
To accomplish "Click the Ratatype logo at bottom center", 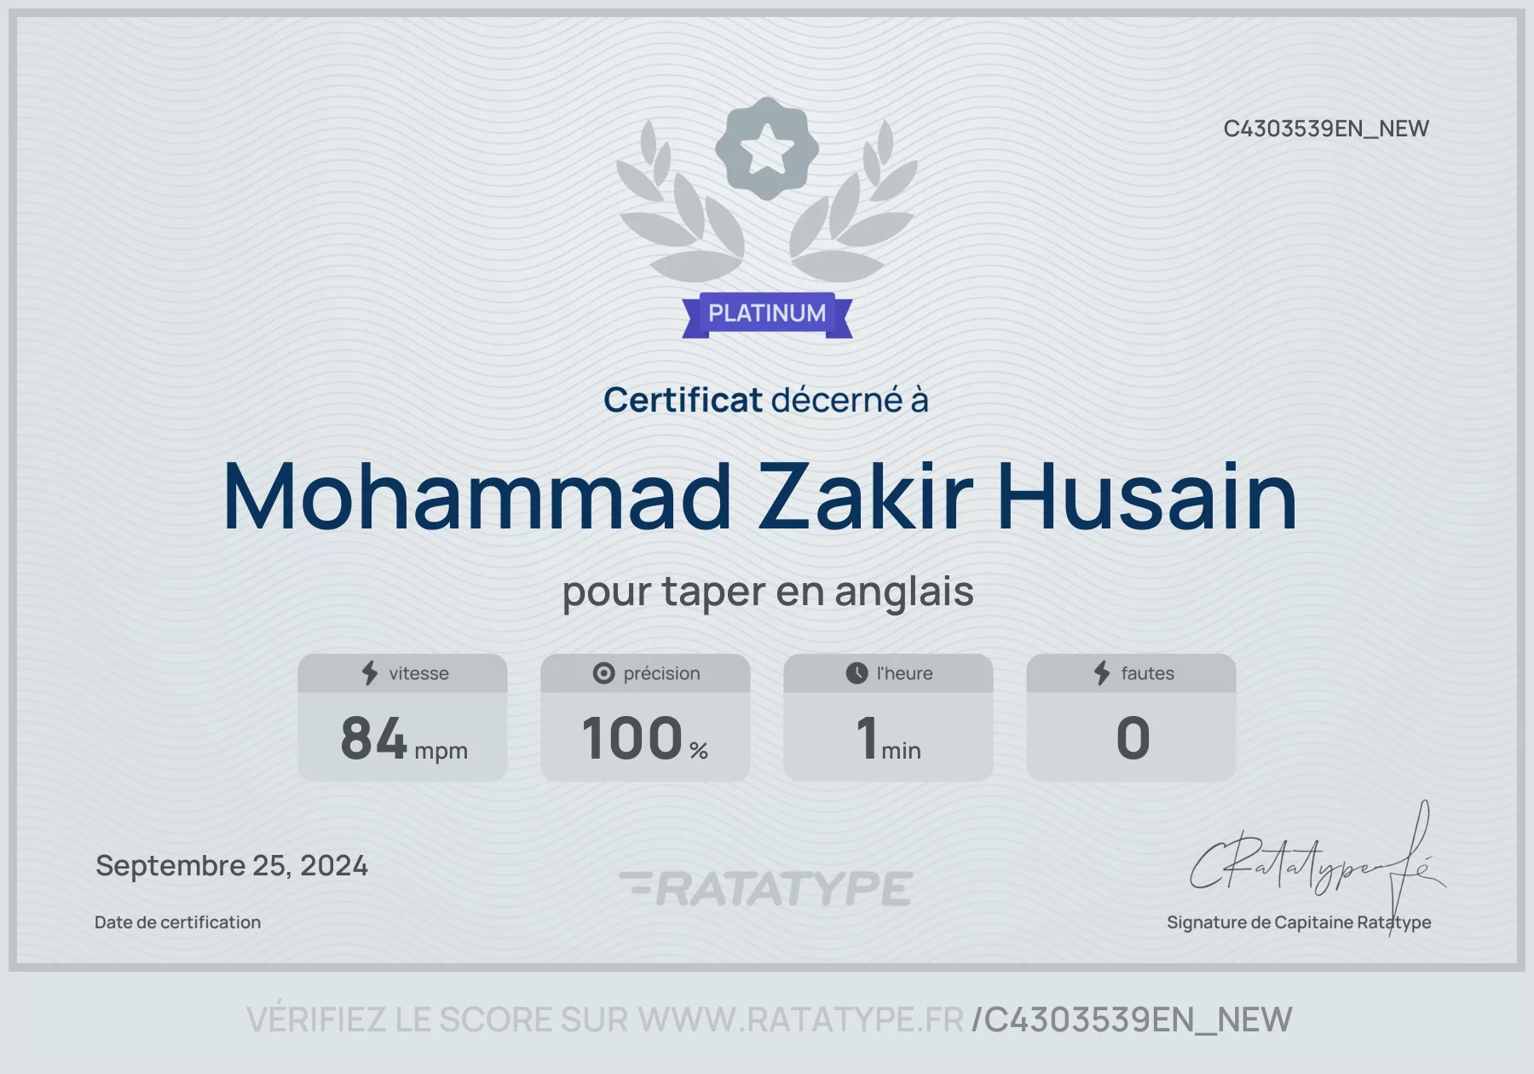I will tap(766, 888).
